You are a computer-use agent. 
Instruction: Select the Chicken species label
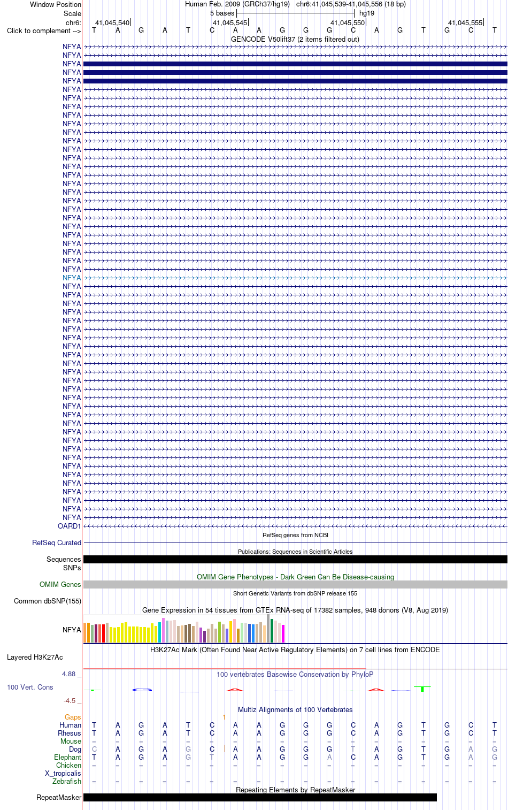pyautogui.click(x=68, y=765)
